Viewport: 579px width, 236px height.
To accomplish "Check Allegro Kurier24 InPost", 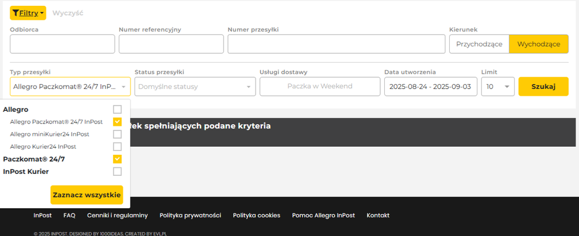I will click(118, 147).
